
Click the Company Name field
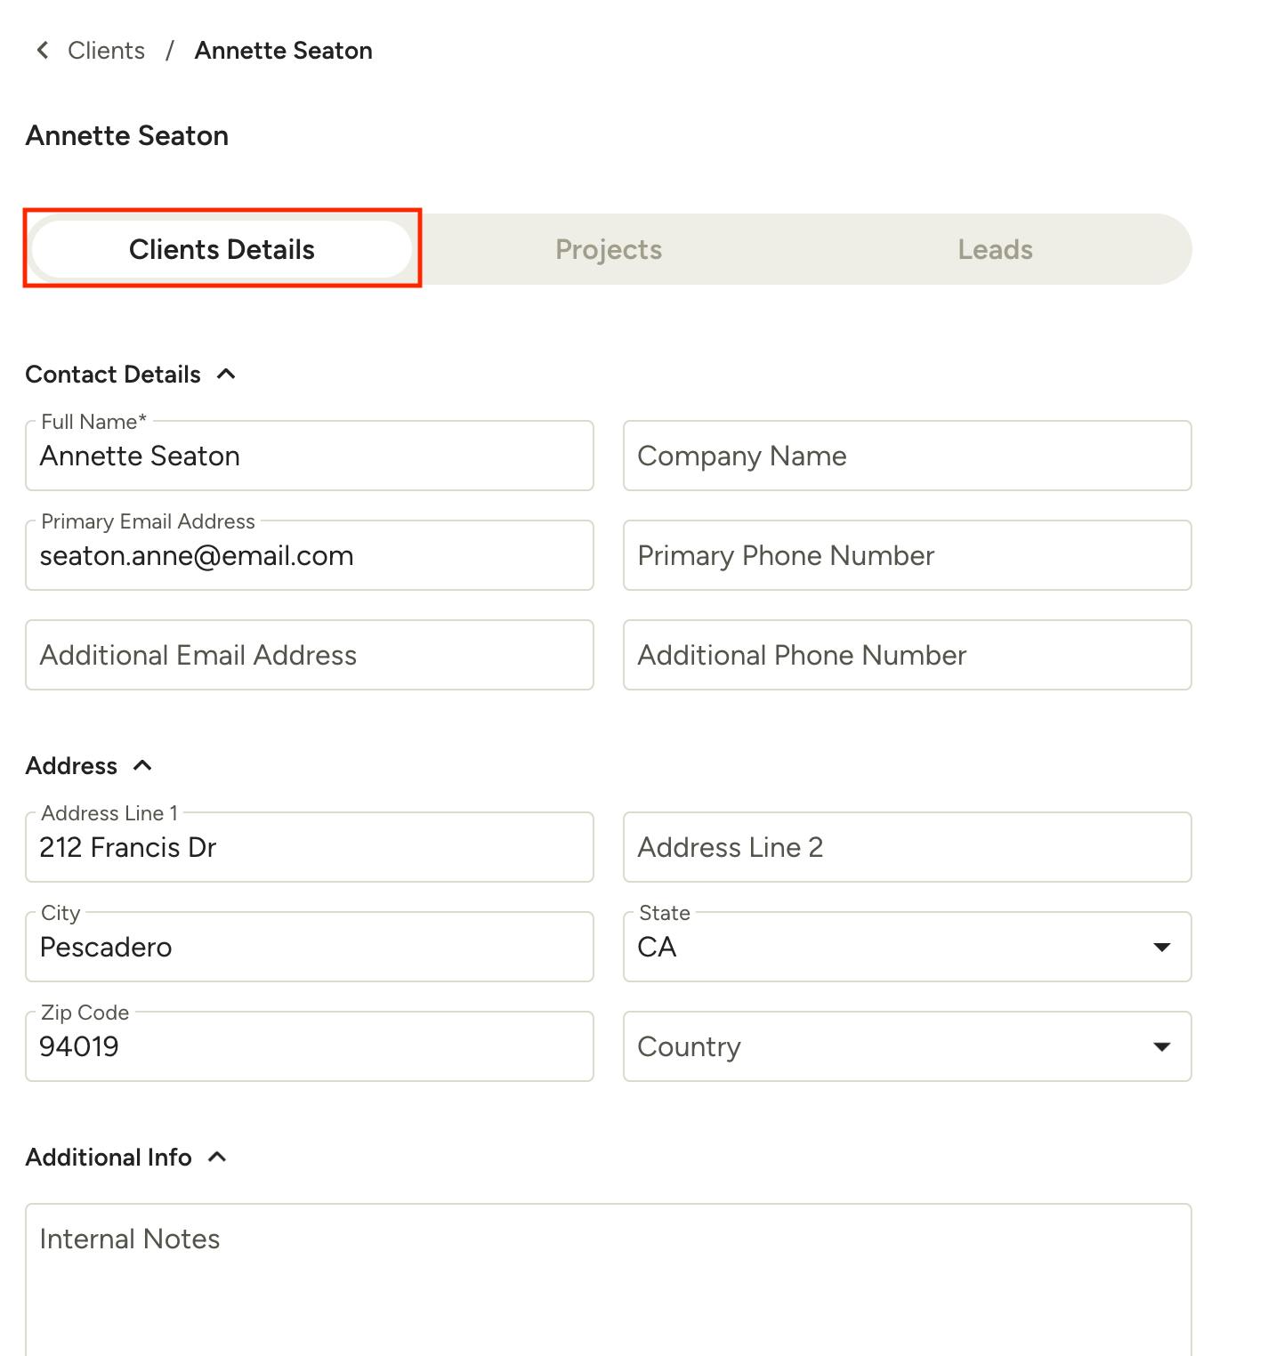point(907,456)
